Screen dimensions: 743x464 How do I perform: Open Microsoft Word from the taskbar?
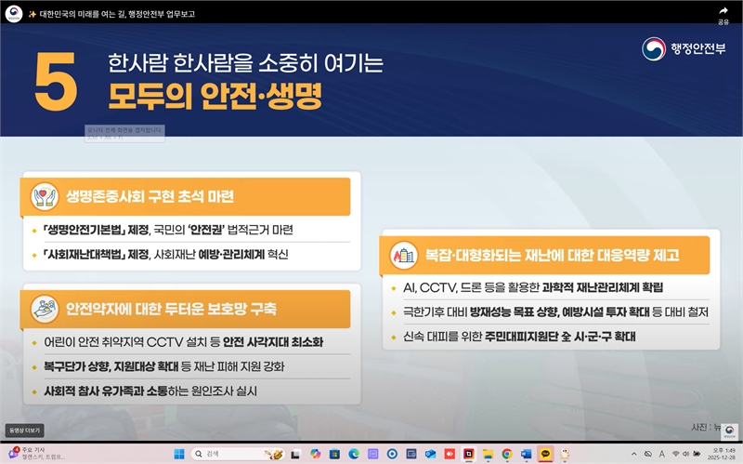(526, 454)
